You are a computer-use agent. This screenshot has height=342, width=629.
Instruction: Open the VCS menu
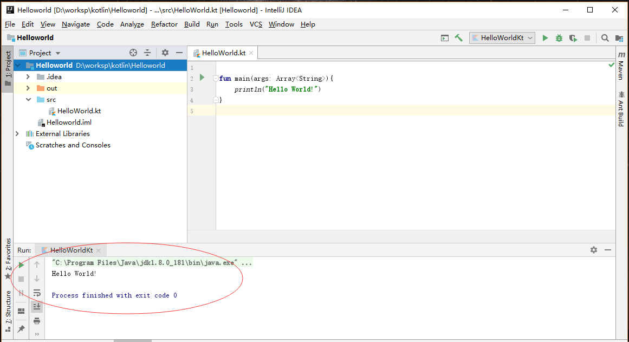256,24
